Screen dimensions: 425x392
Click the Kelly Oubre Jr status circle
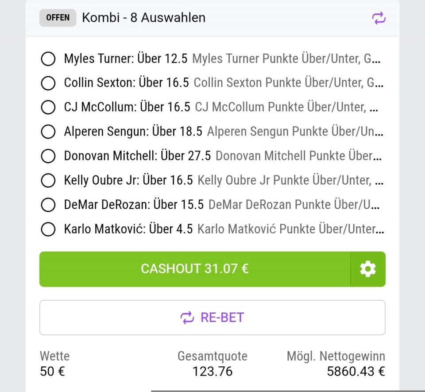pyautogui.click(x=48, y=180)
